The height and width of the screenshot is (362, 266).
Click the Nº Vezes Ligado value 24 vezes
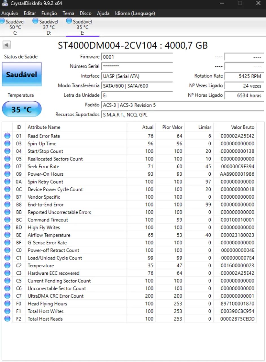[x=244, y=86]
